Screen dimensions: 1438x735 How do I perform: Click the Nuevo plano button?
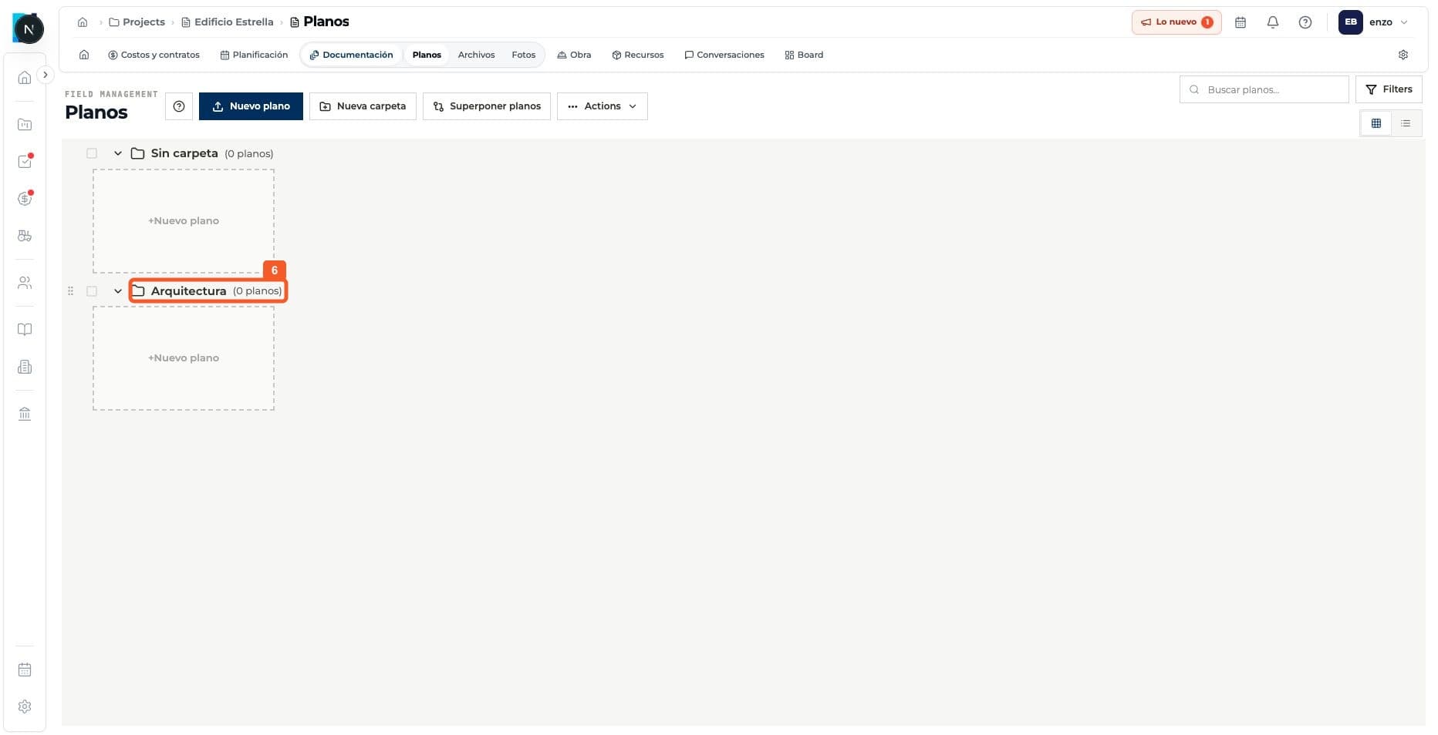[x=251, y=106]
